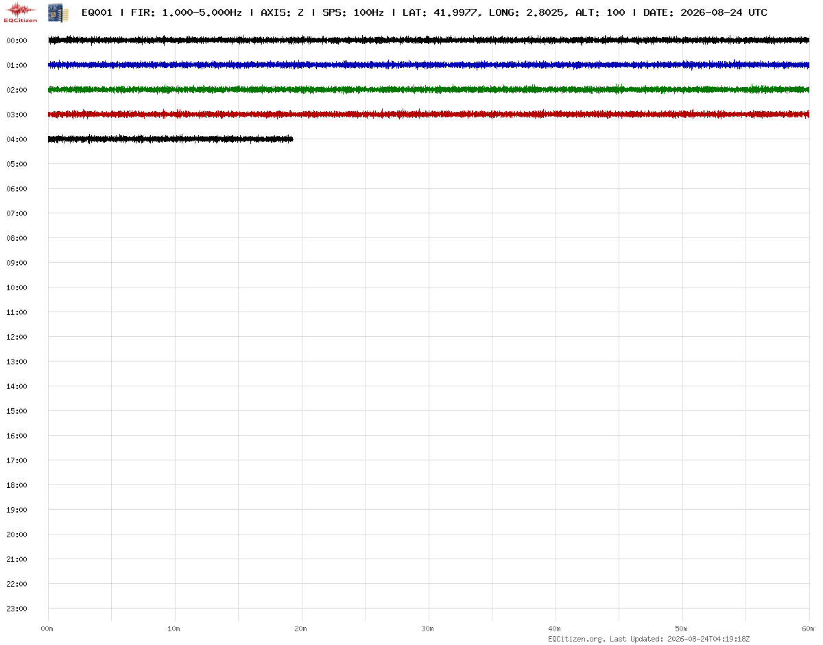Click the black seismic trace at 00:00

pos(429,40)
